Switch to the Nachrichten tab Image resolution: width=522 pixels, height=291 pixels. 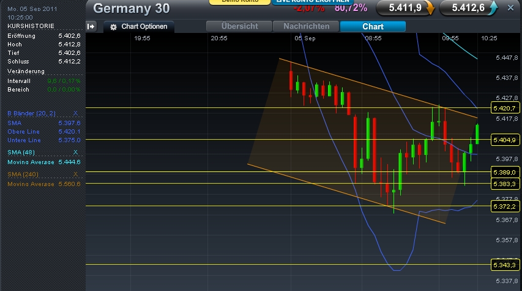(x=306, y=26)
